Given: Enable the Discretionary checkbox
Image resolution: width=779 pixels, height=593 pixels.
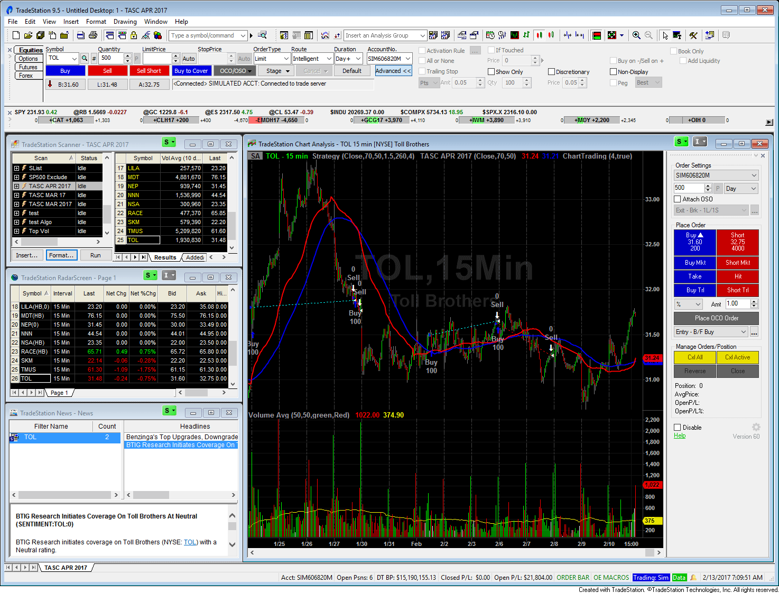Looking at the screenshot, I should pos(551,72).
